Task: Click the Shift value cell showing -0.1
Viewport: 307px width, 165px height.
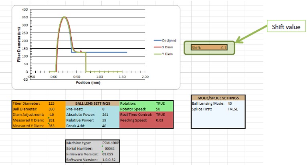Action: click(x=221, y=47)
